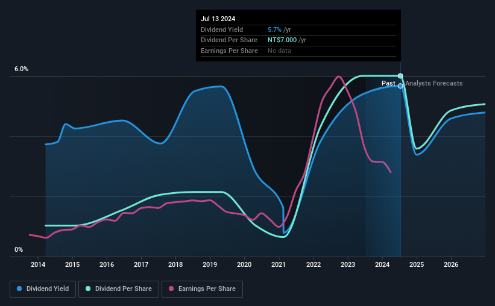495x306 pixels.
Task: Click the 5.7% dividend yield value
Action: [275, 30]
